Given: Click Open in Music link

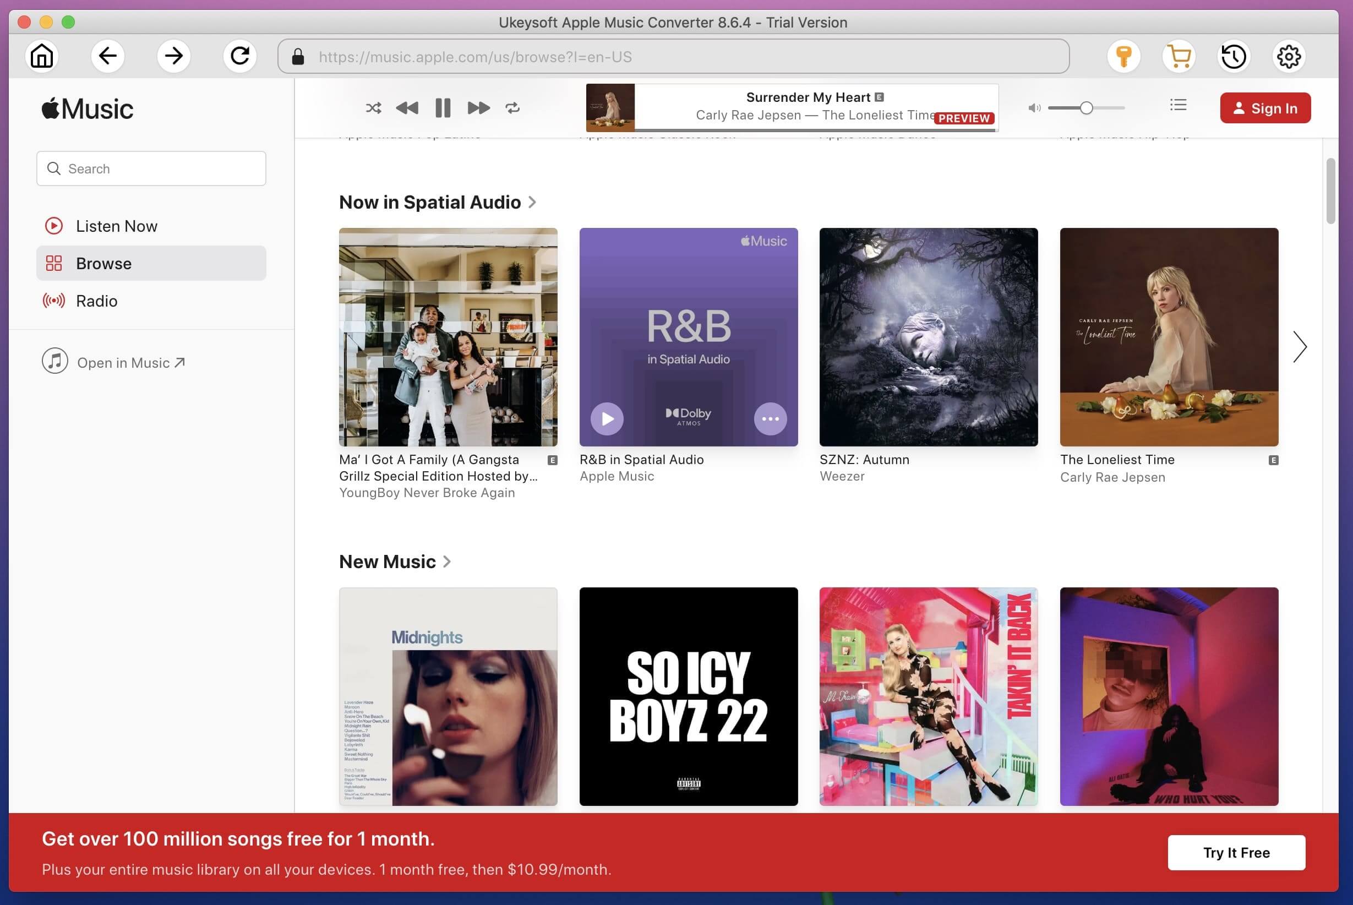Looking at the screenshot, I should (x=130, y=362).
